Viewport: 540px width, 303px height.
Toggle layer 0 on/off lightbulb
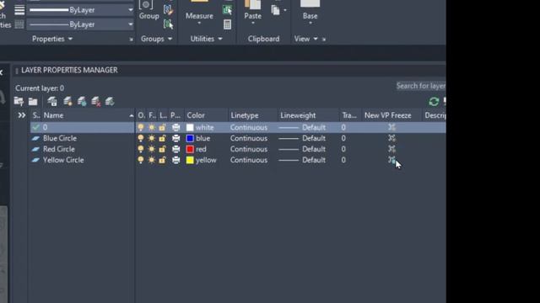coord(141,127)
